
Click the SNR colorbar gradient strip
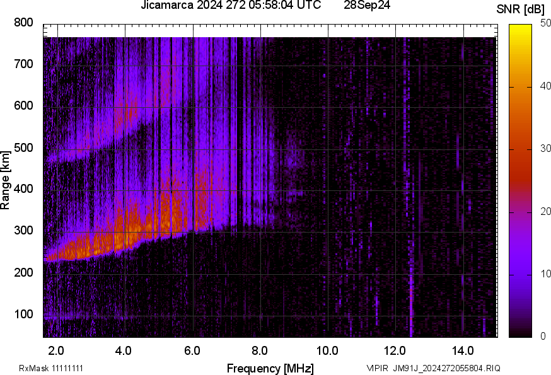point(521,181)
